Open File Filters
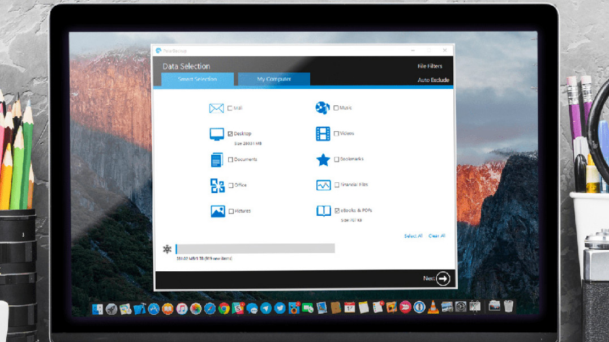609x342 pixels. point(430,66)
